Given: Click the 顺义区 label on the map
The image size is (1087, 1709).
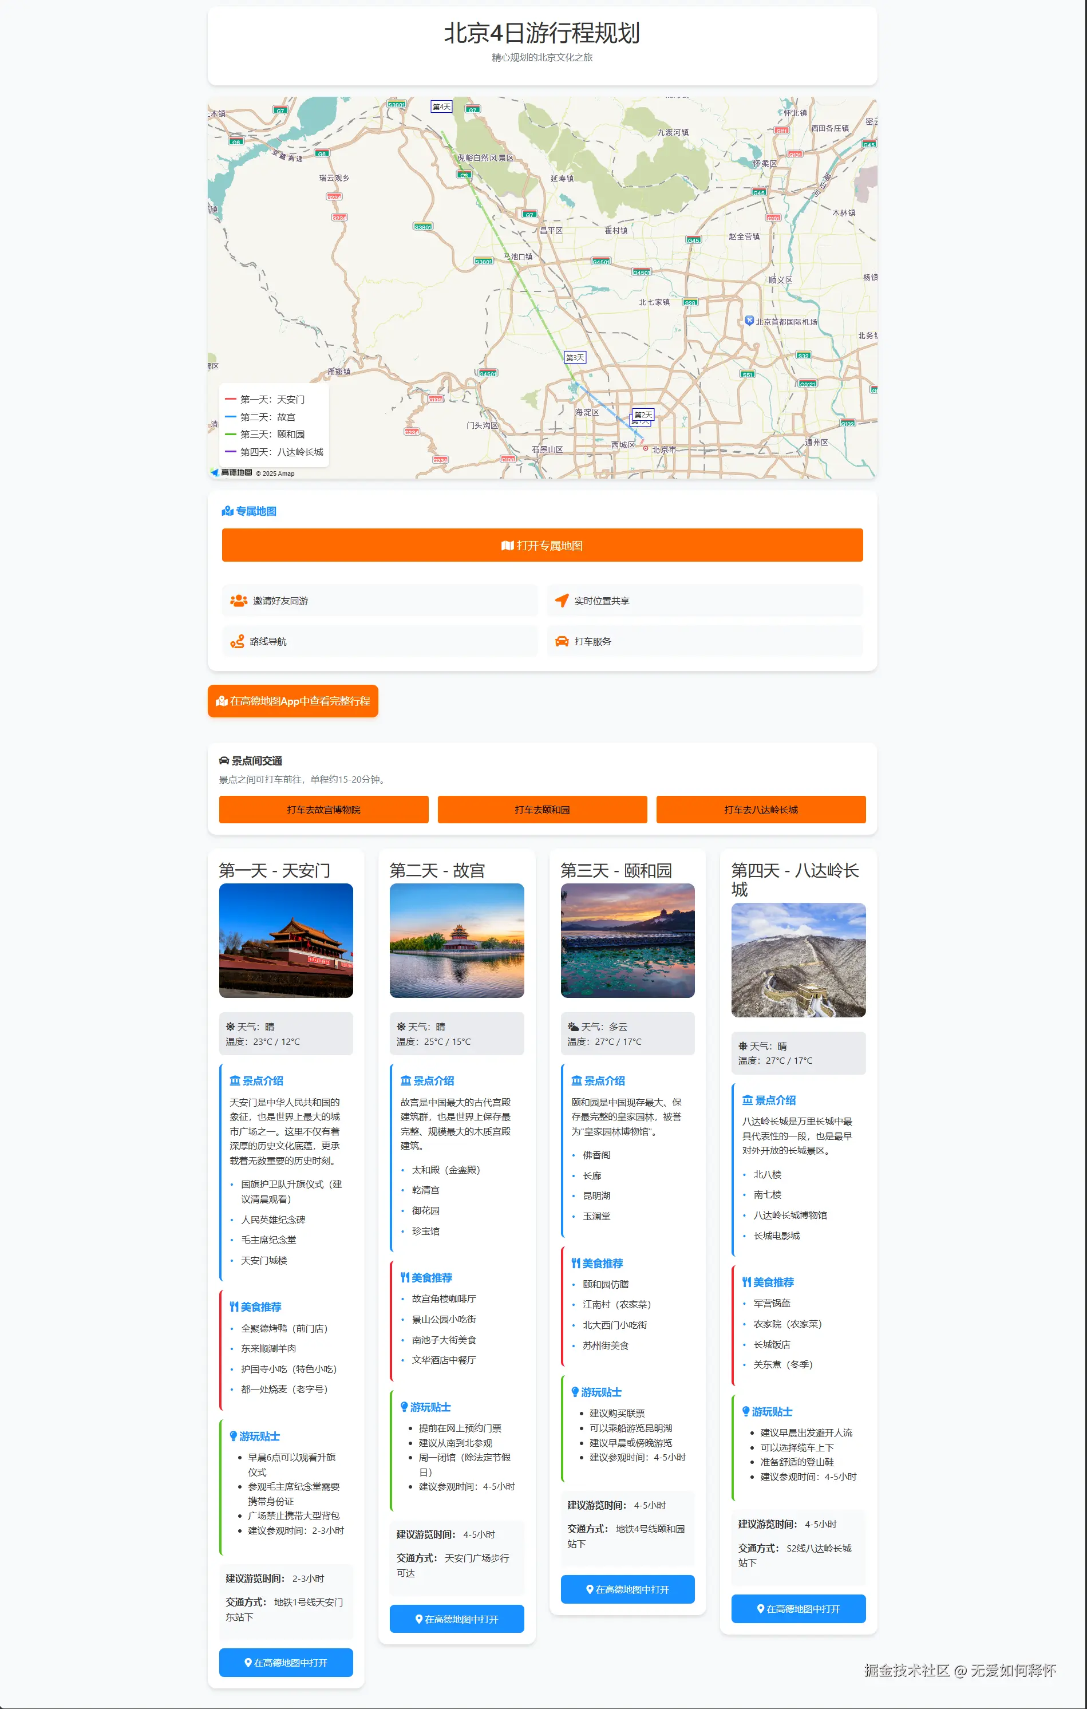Looking at the screenshot, I should click(x=781, y=279).
